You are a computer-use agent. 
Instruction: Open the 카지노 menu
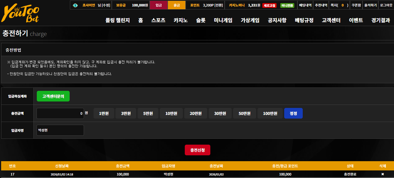[x=181, y=20]
